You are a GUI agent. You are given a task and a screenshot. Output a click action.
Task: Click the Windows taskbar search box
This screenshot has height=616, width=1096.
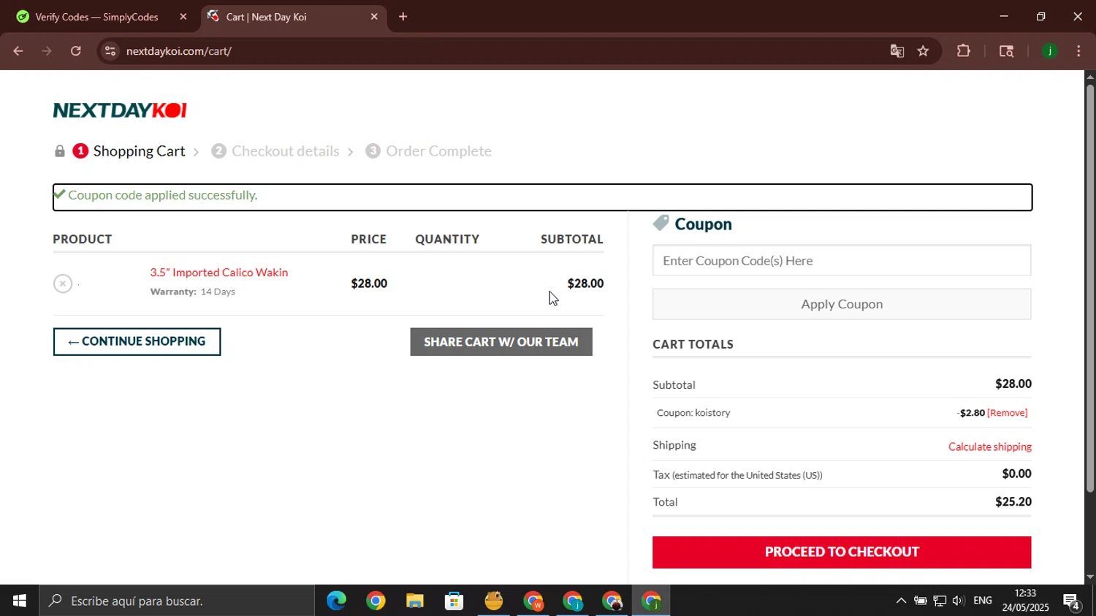(x=177, y=601)
